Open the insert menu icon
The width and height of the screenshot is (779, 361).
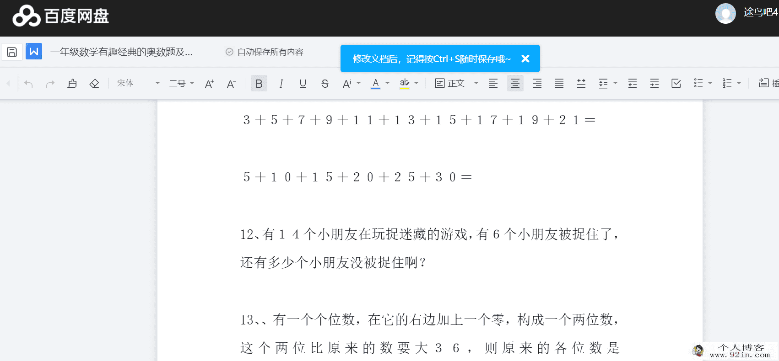tap(764, 83)
